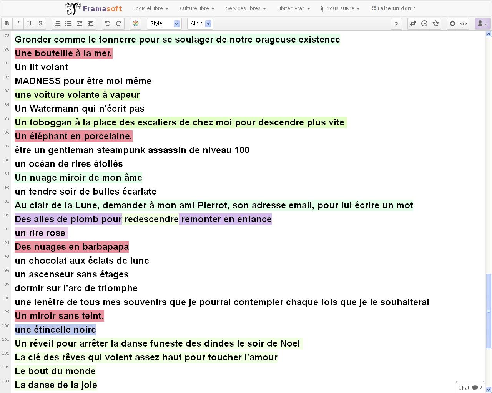The height and width of the screenshot is (393, 492).
Task: Click the line "un ascenseur sans étages"
Action: tap(72, 274)
